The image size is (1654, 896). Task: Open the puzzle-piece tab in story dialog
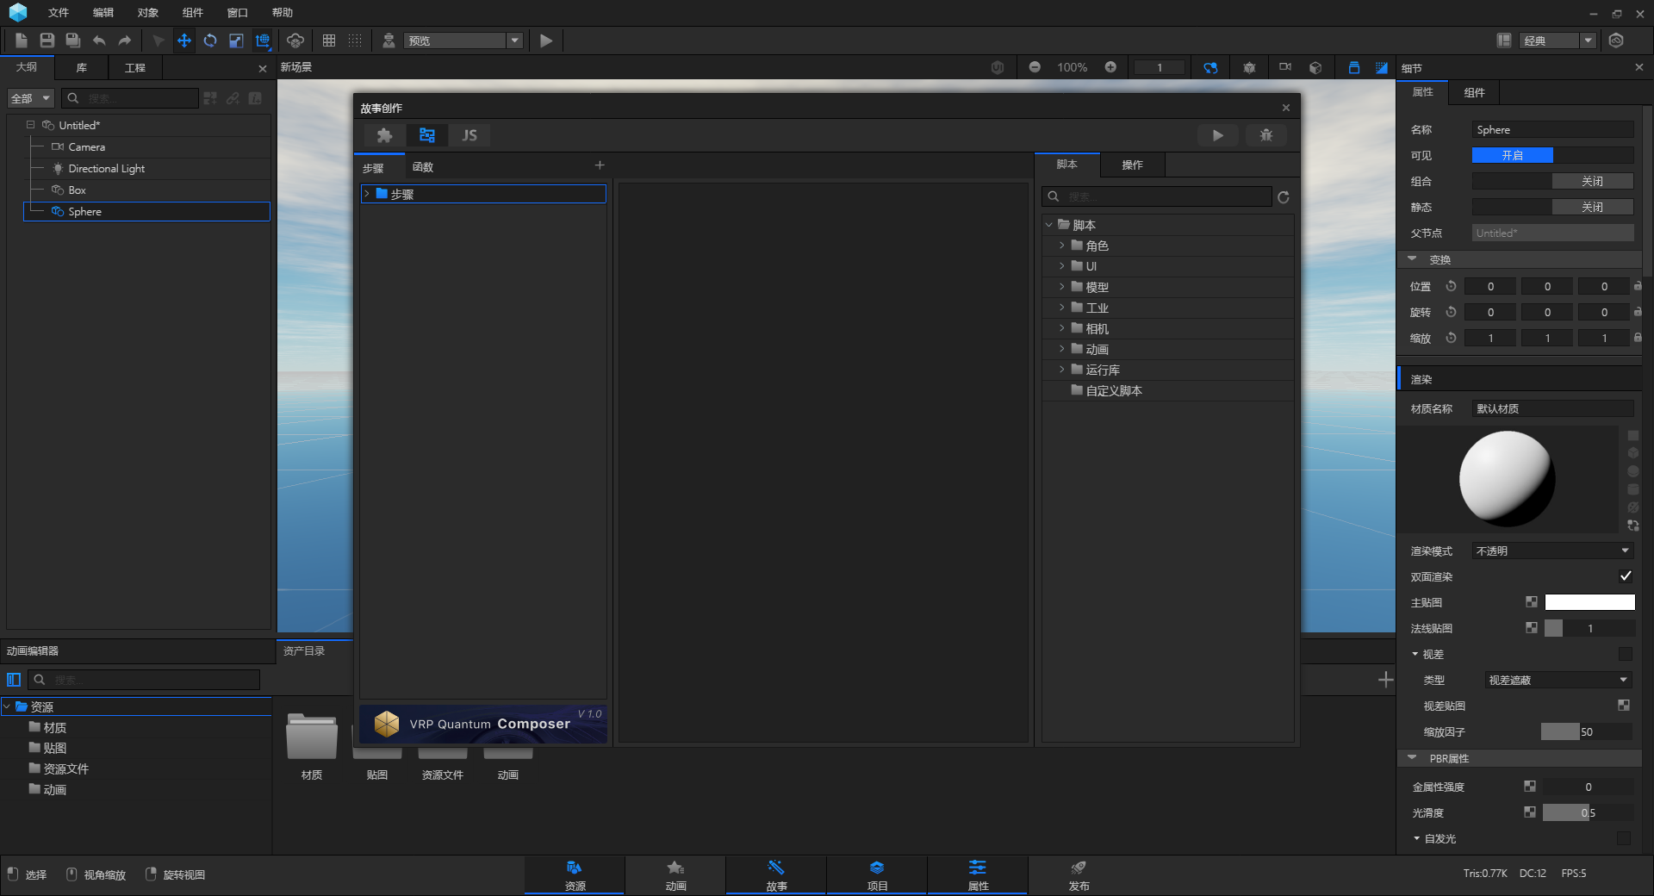coord(384,135)
